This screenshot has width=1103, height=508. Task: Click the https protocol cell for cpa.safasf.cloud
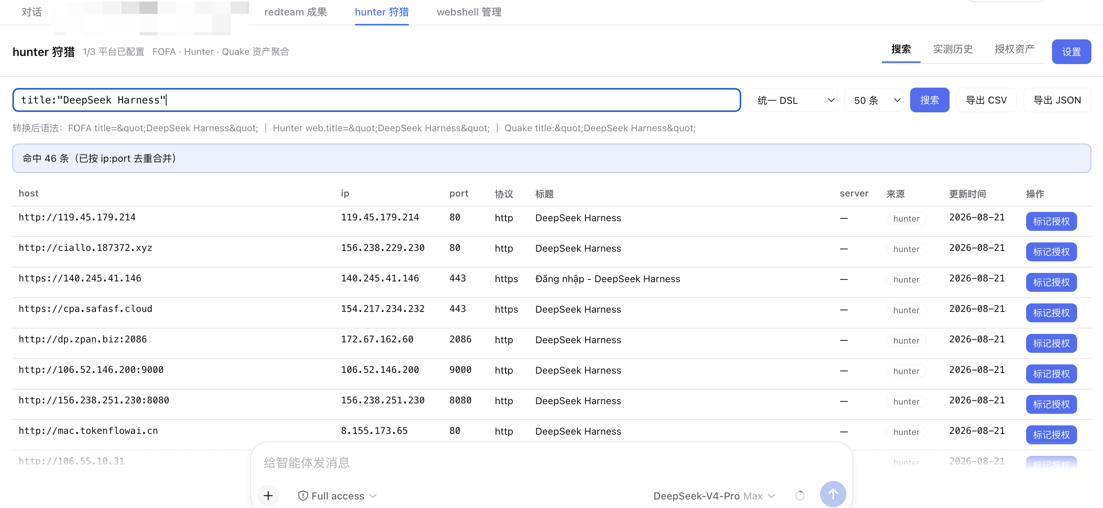[506, 309]
